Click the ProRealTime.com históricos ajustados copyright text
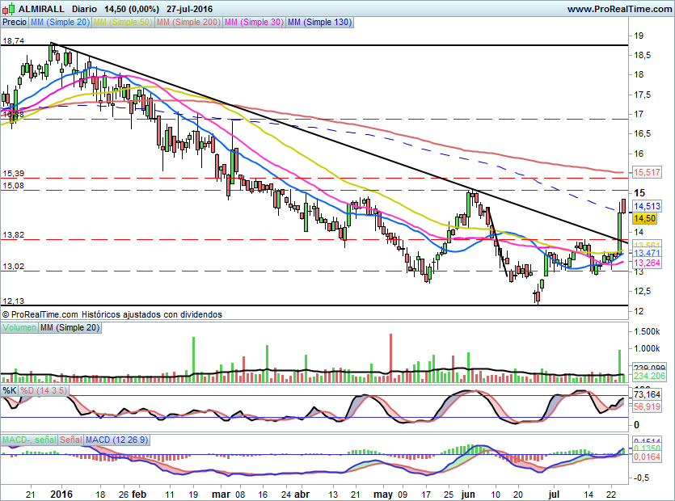Screen dimensions: 675x501 click(x=112, y=314)
